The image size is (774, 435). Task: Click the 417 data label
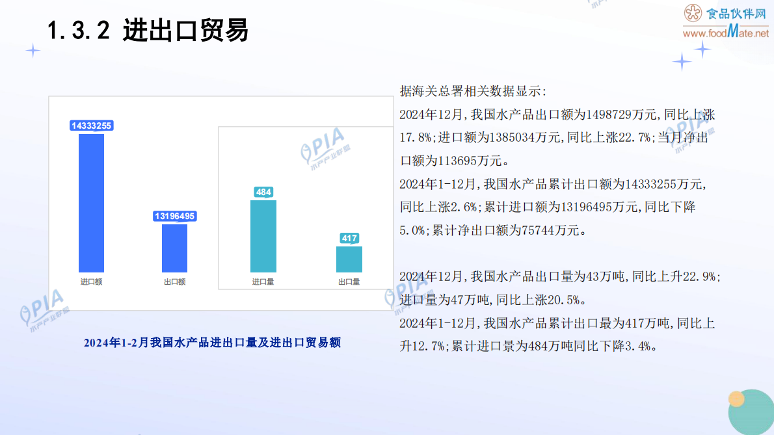click(349, 238)
